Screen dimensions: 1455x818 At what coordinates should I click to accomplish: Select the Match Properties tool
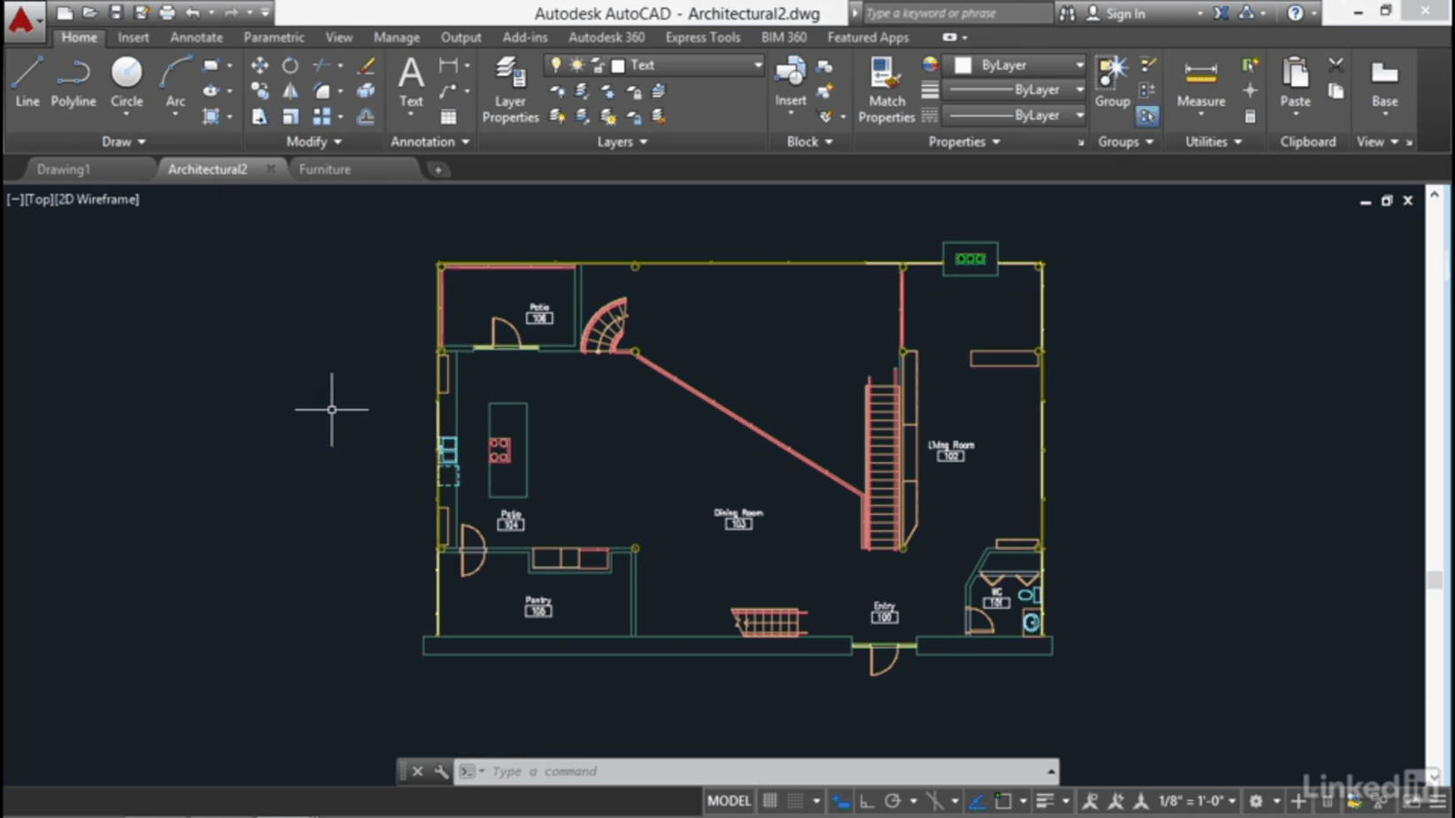[885, 89]
